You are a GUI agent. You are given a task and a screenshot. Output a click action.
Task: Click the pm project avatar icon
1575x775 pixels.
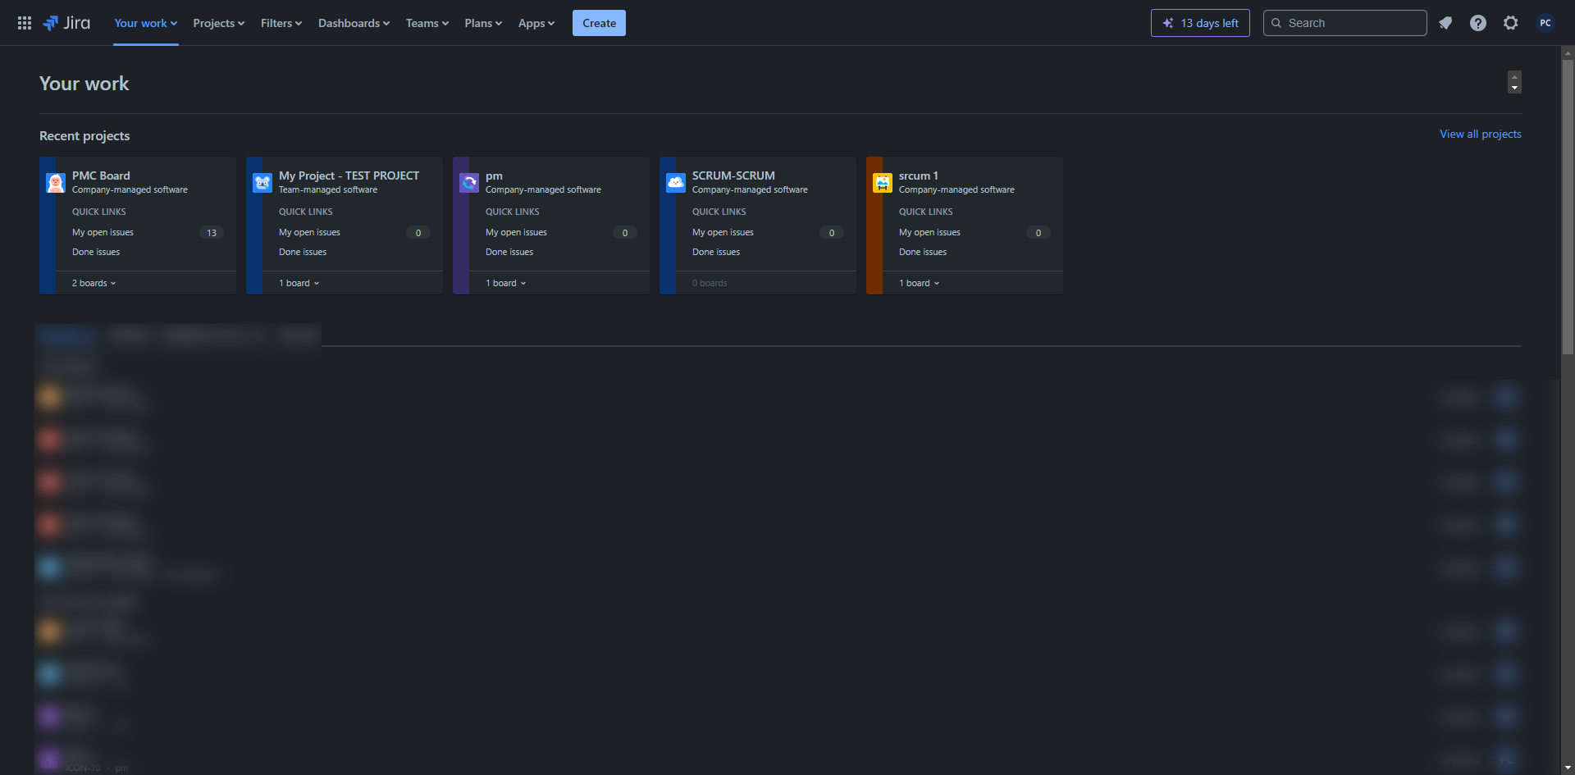coord(469,183)
